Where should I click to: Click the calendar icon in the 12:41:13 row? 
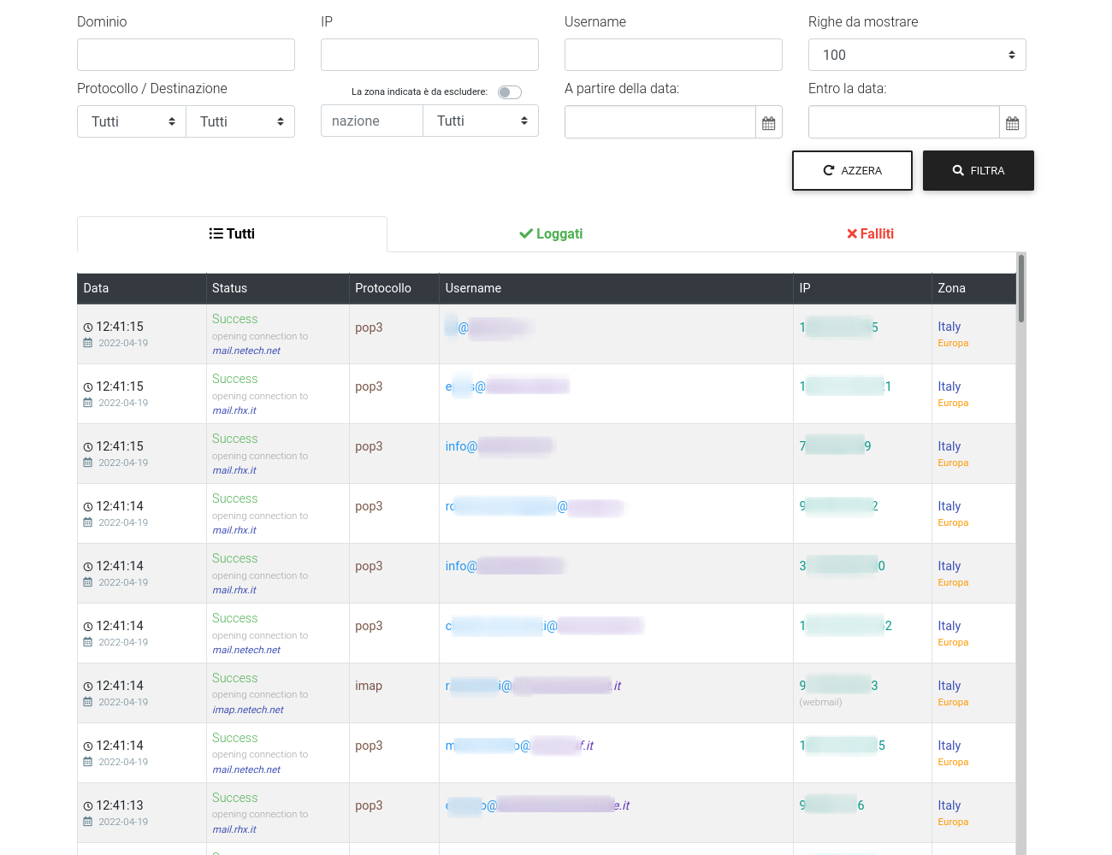tap(88, 822)
